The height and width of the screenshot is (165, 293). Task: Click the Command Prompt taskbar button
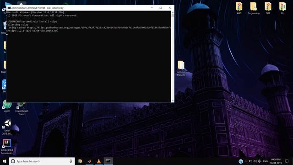[108, 161]
